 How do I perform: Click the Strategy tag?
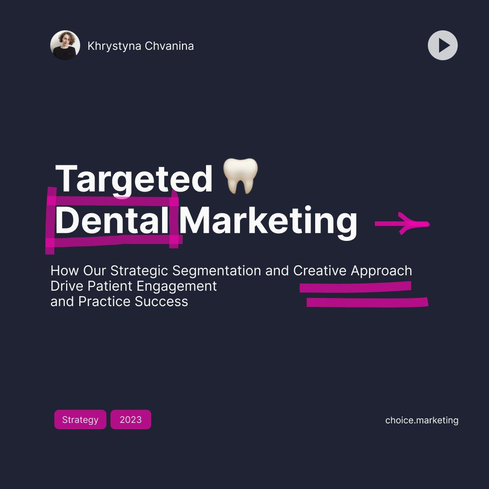tap(80, 419)
